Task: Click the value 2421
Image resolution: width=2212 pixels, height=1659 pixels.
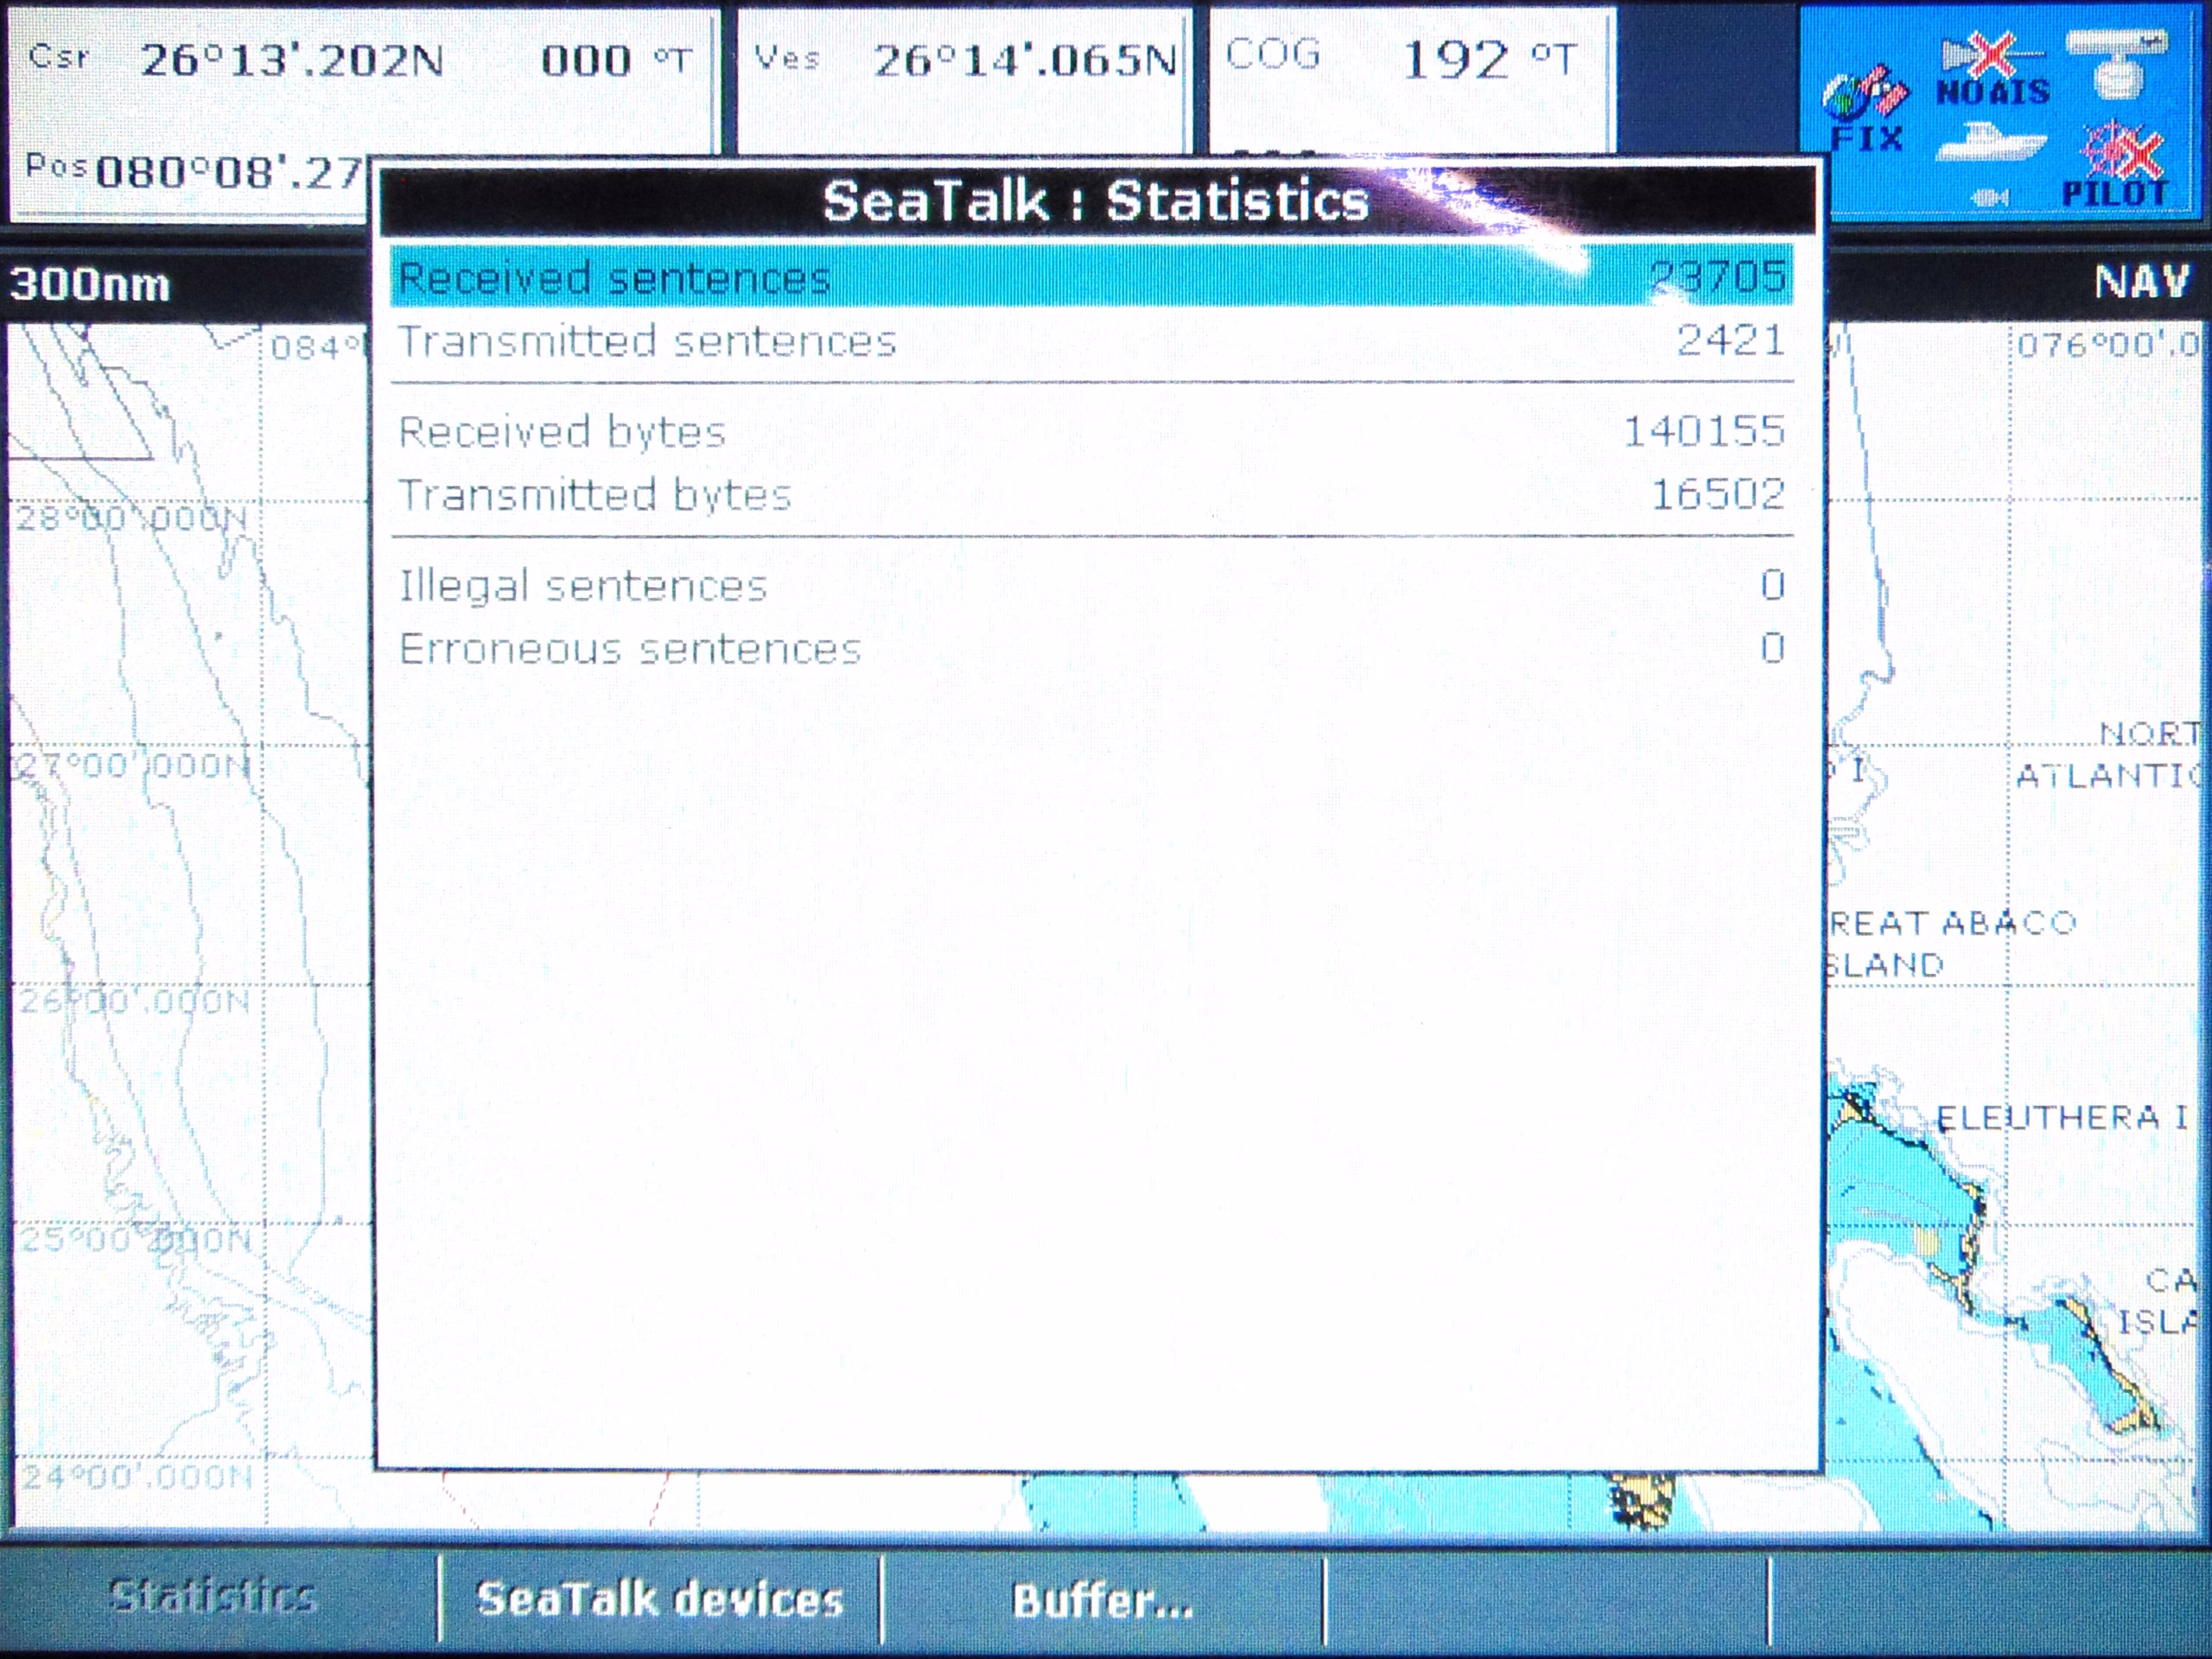Action: pos(1731,340)
